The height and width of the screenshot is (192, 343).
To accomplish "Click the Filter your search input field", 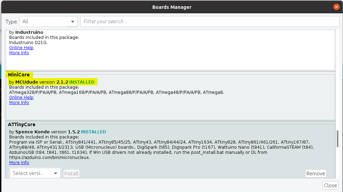I will (210, 21).
